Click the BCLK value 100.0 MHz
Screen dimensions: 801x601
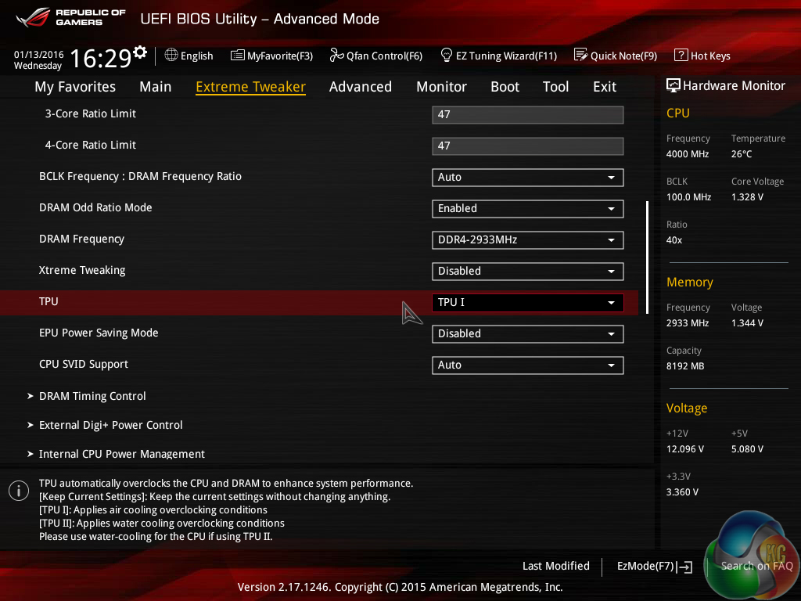pos(688,196)
